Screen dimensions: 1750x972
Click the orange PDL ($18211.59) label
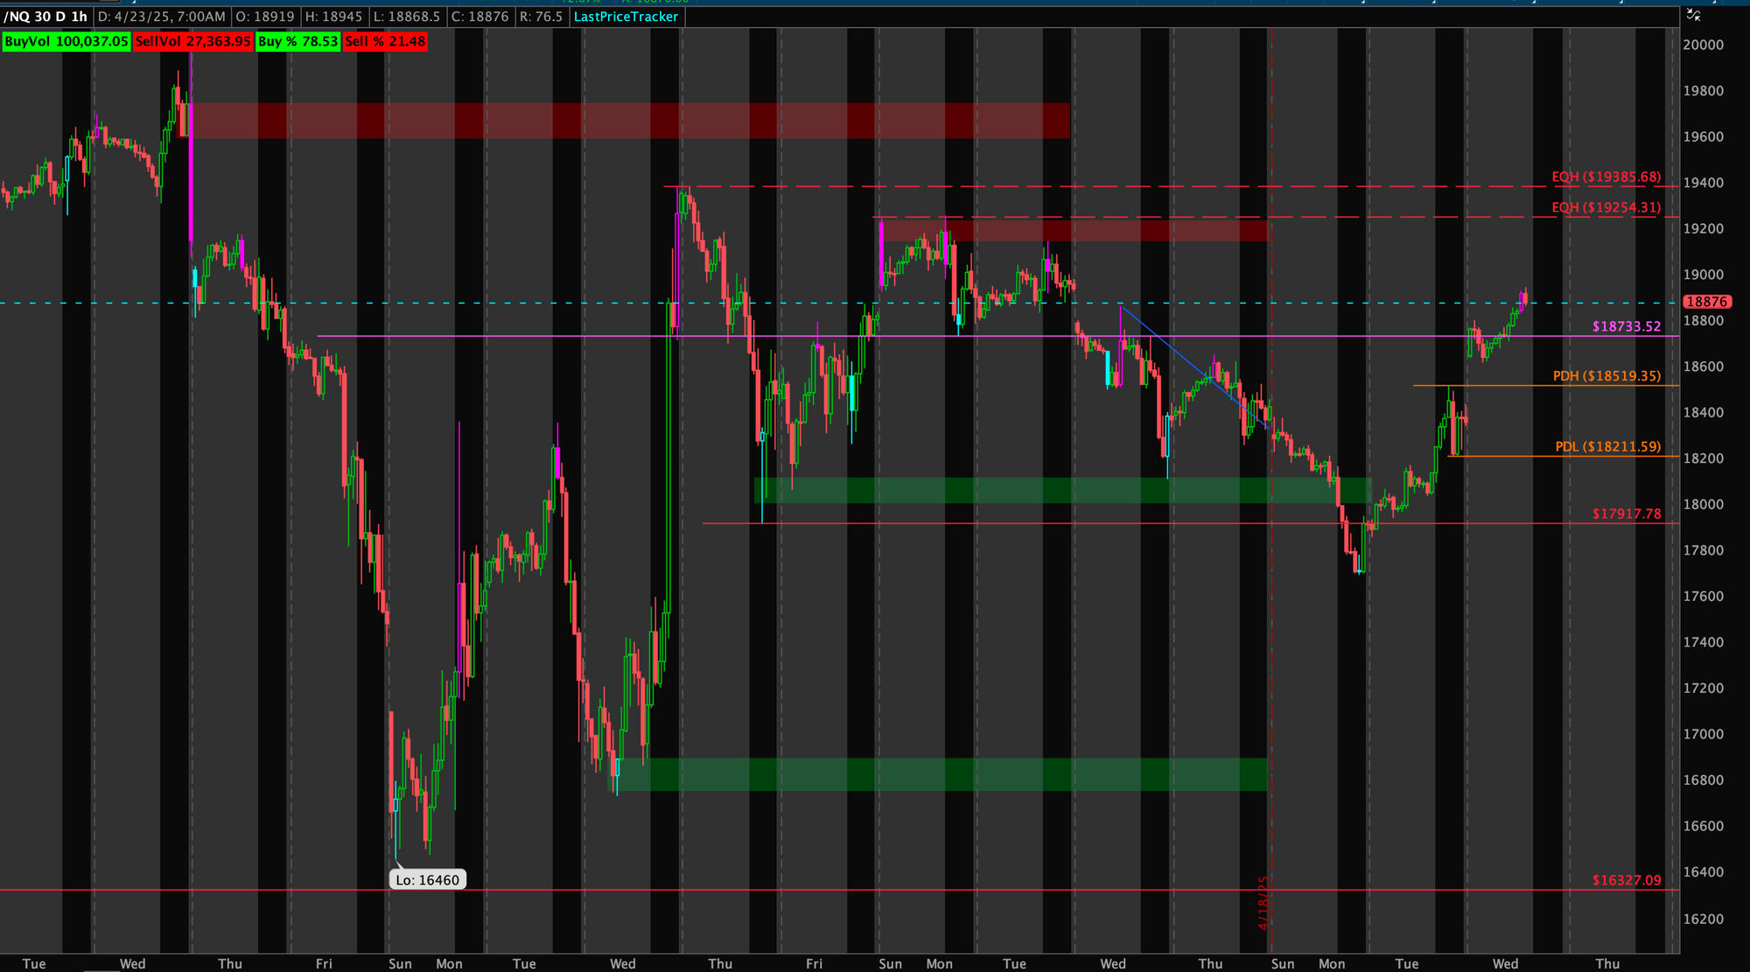1607,447
